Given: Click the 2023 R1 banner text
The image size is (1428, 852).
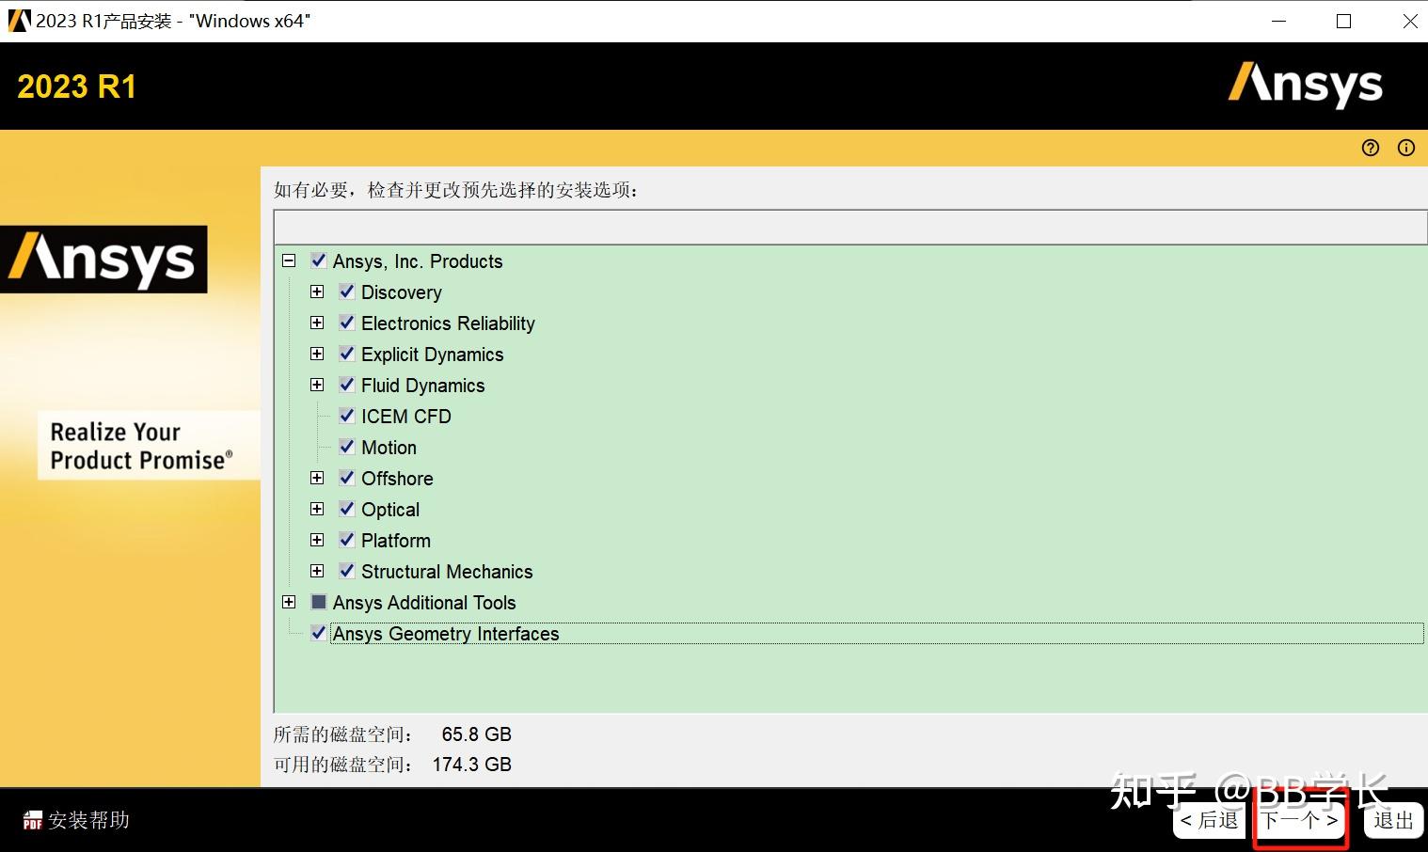Looking at the screenshot, I should point(77,87).
